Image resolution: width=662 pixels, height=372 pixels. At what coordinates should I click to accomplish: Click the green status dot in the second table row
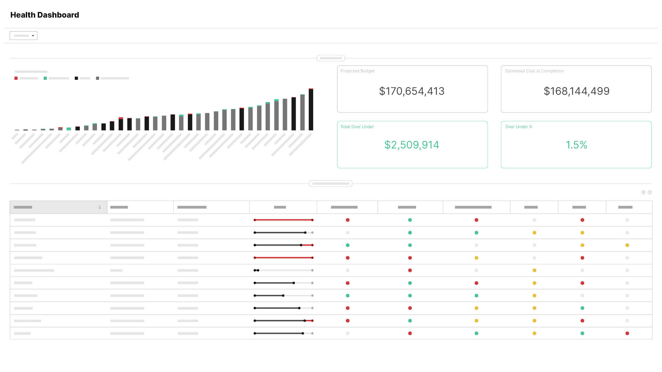410,232
